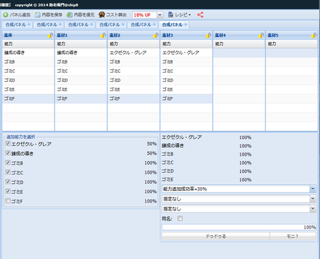
Task: Toggle lock icon on 素材2 column
Action: [155, 35]
